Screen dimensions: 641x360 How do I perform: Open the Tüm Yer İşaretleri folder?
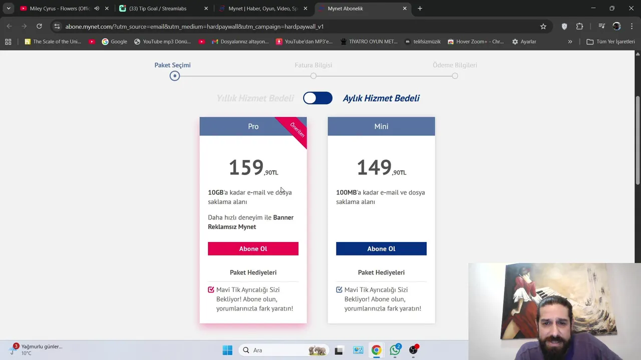[x=610, y=41]
